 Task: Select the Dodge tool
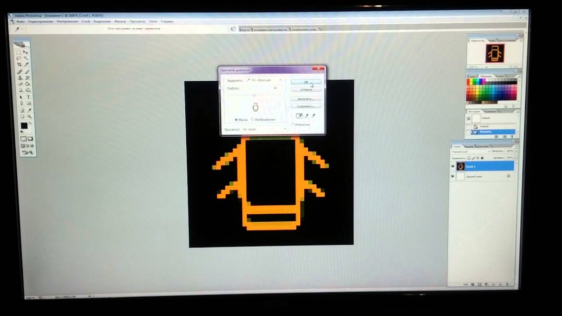[x=27, y=90]
